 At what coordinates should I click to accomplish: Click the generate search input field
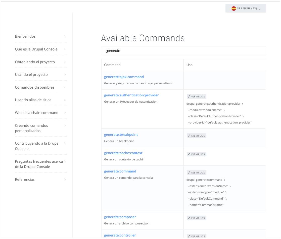[183, 51]
